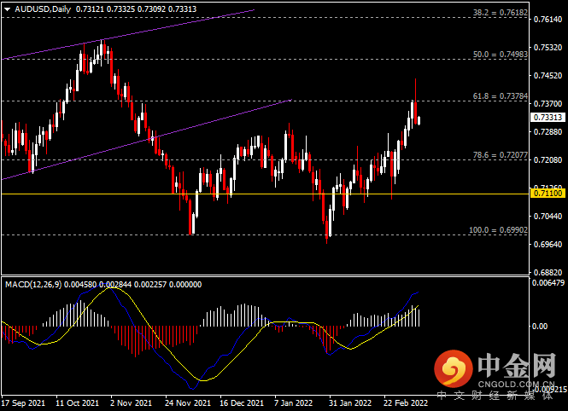Click the 0.76140 price axis label
This screenshot has height=411, width=568.
pyautogui.click(x=547, y=19)
